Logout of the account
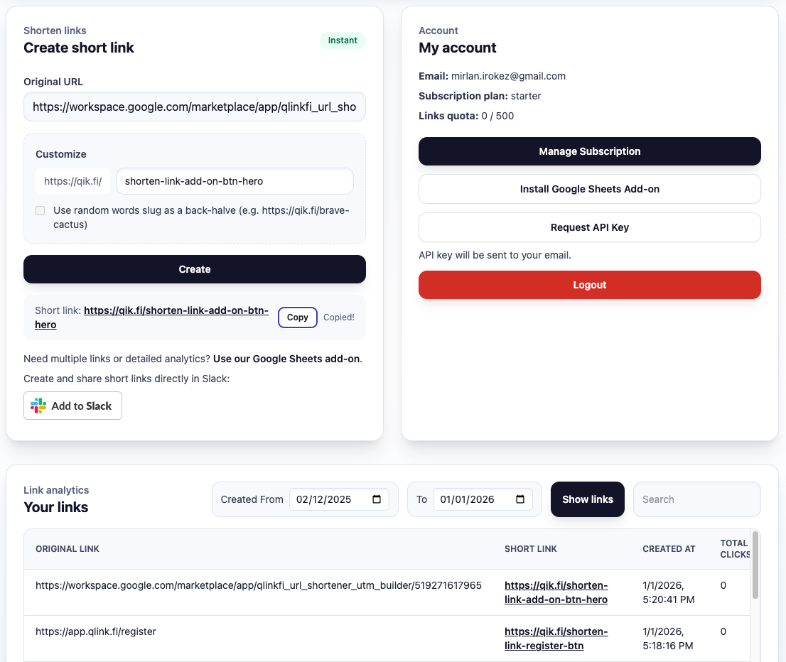Screen dimensions: 786x662 (589, 284)
